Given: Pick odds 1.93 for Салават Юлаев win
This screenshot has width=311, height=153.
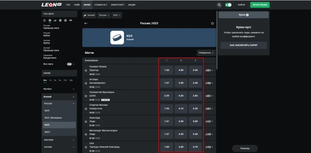Looking at the screenshot, I should (167, 70).
